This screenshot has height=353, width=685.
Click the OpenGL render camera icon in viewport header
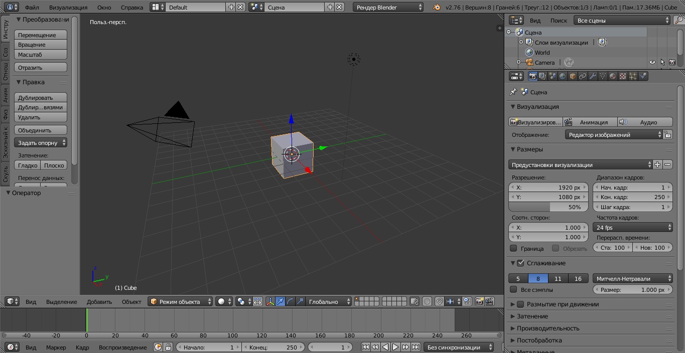pos(479,301)
